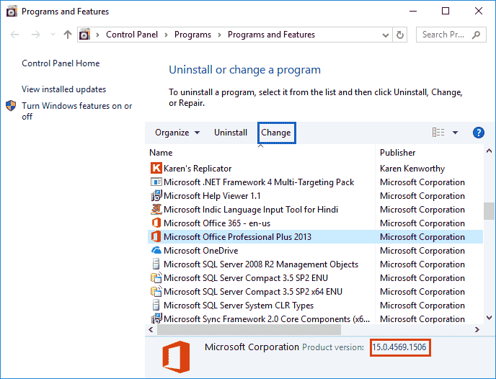This screenshot has width=496, height=379.
Task: Click the Uninstall toolbar button
Action: point(231,133)
